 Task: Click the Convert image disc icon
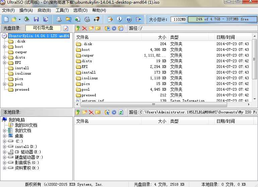pos(78,19)
